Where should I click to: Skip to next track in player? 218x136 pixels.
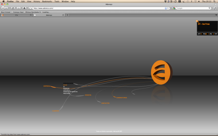(x=215, y=34)
